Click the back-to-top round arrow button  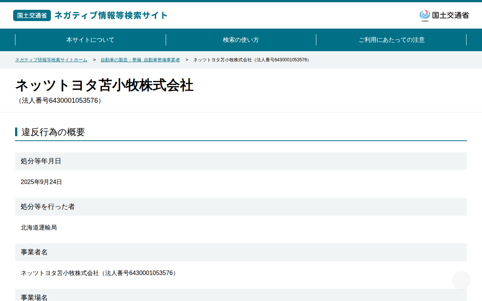click(x=461, y=280)
